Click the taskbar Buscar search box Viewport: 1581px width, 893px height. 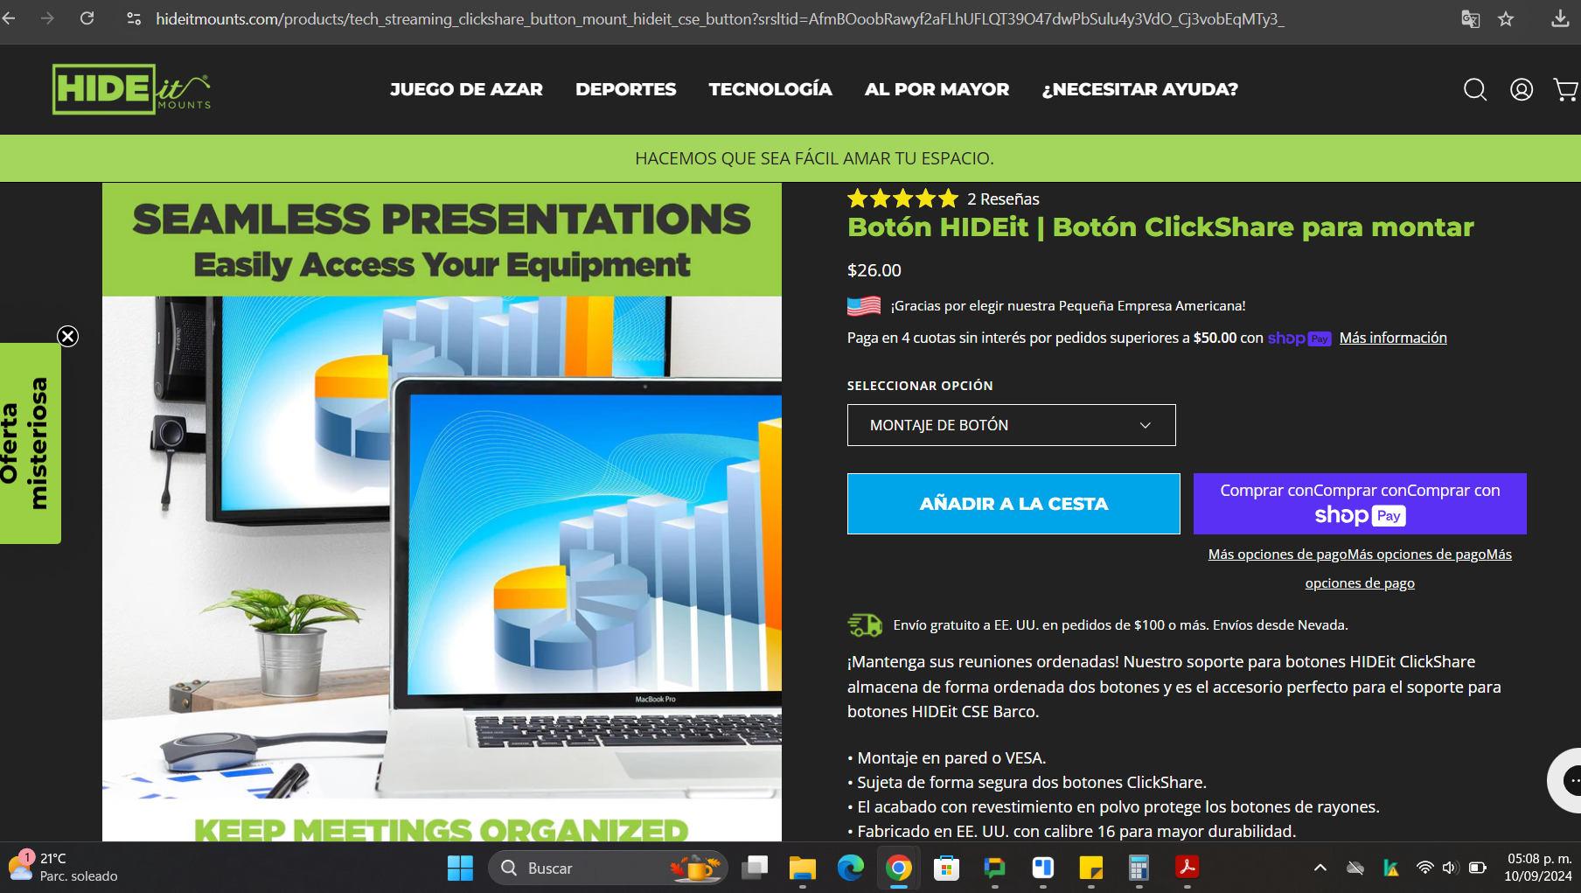click(x=608, y=868)
